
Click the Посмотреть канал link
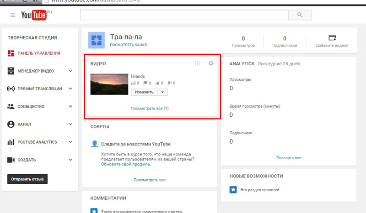tap(128, 45)
